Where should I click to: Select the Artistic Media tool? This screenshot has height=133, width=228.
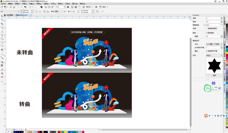[2, 35]
